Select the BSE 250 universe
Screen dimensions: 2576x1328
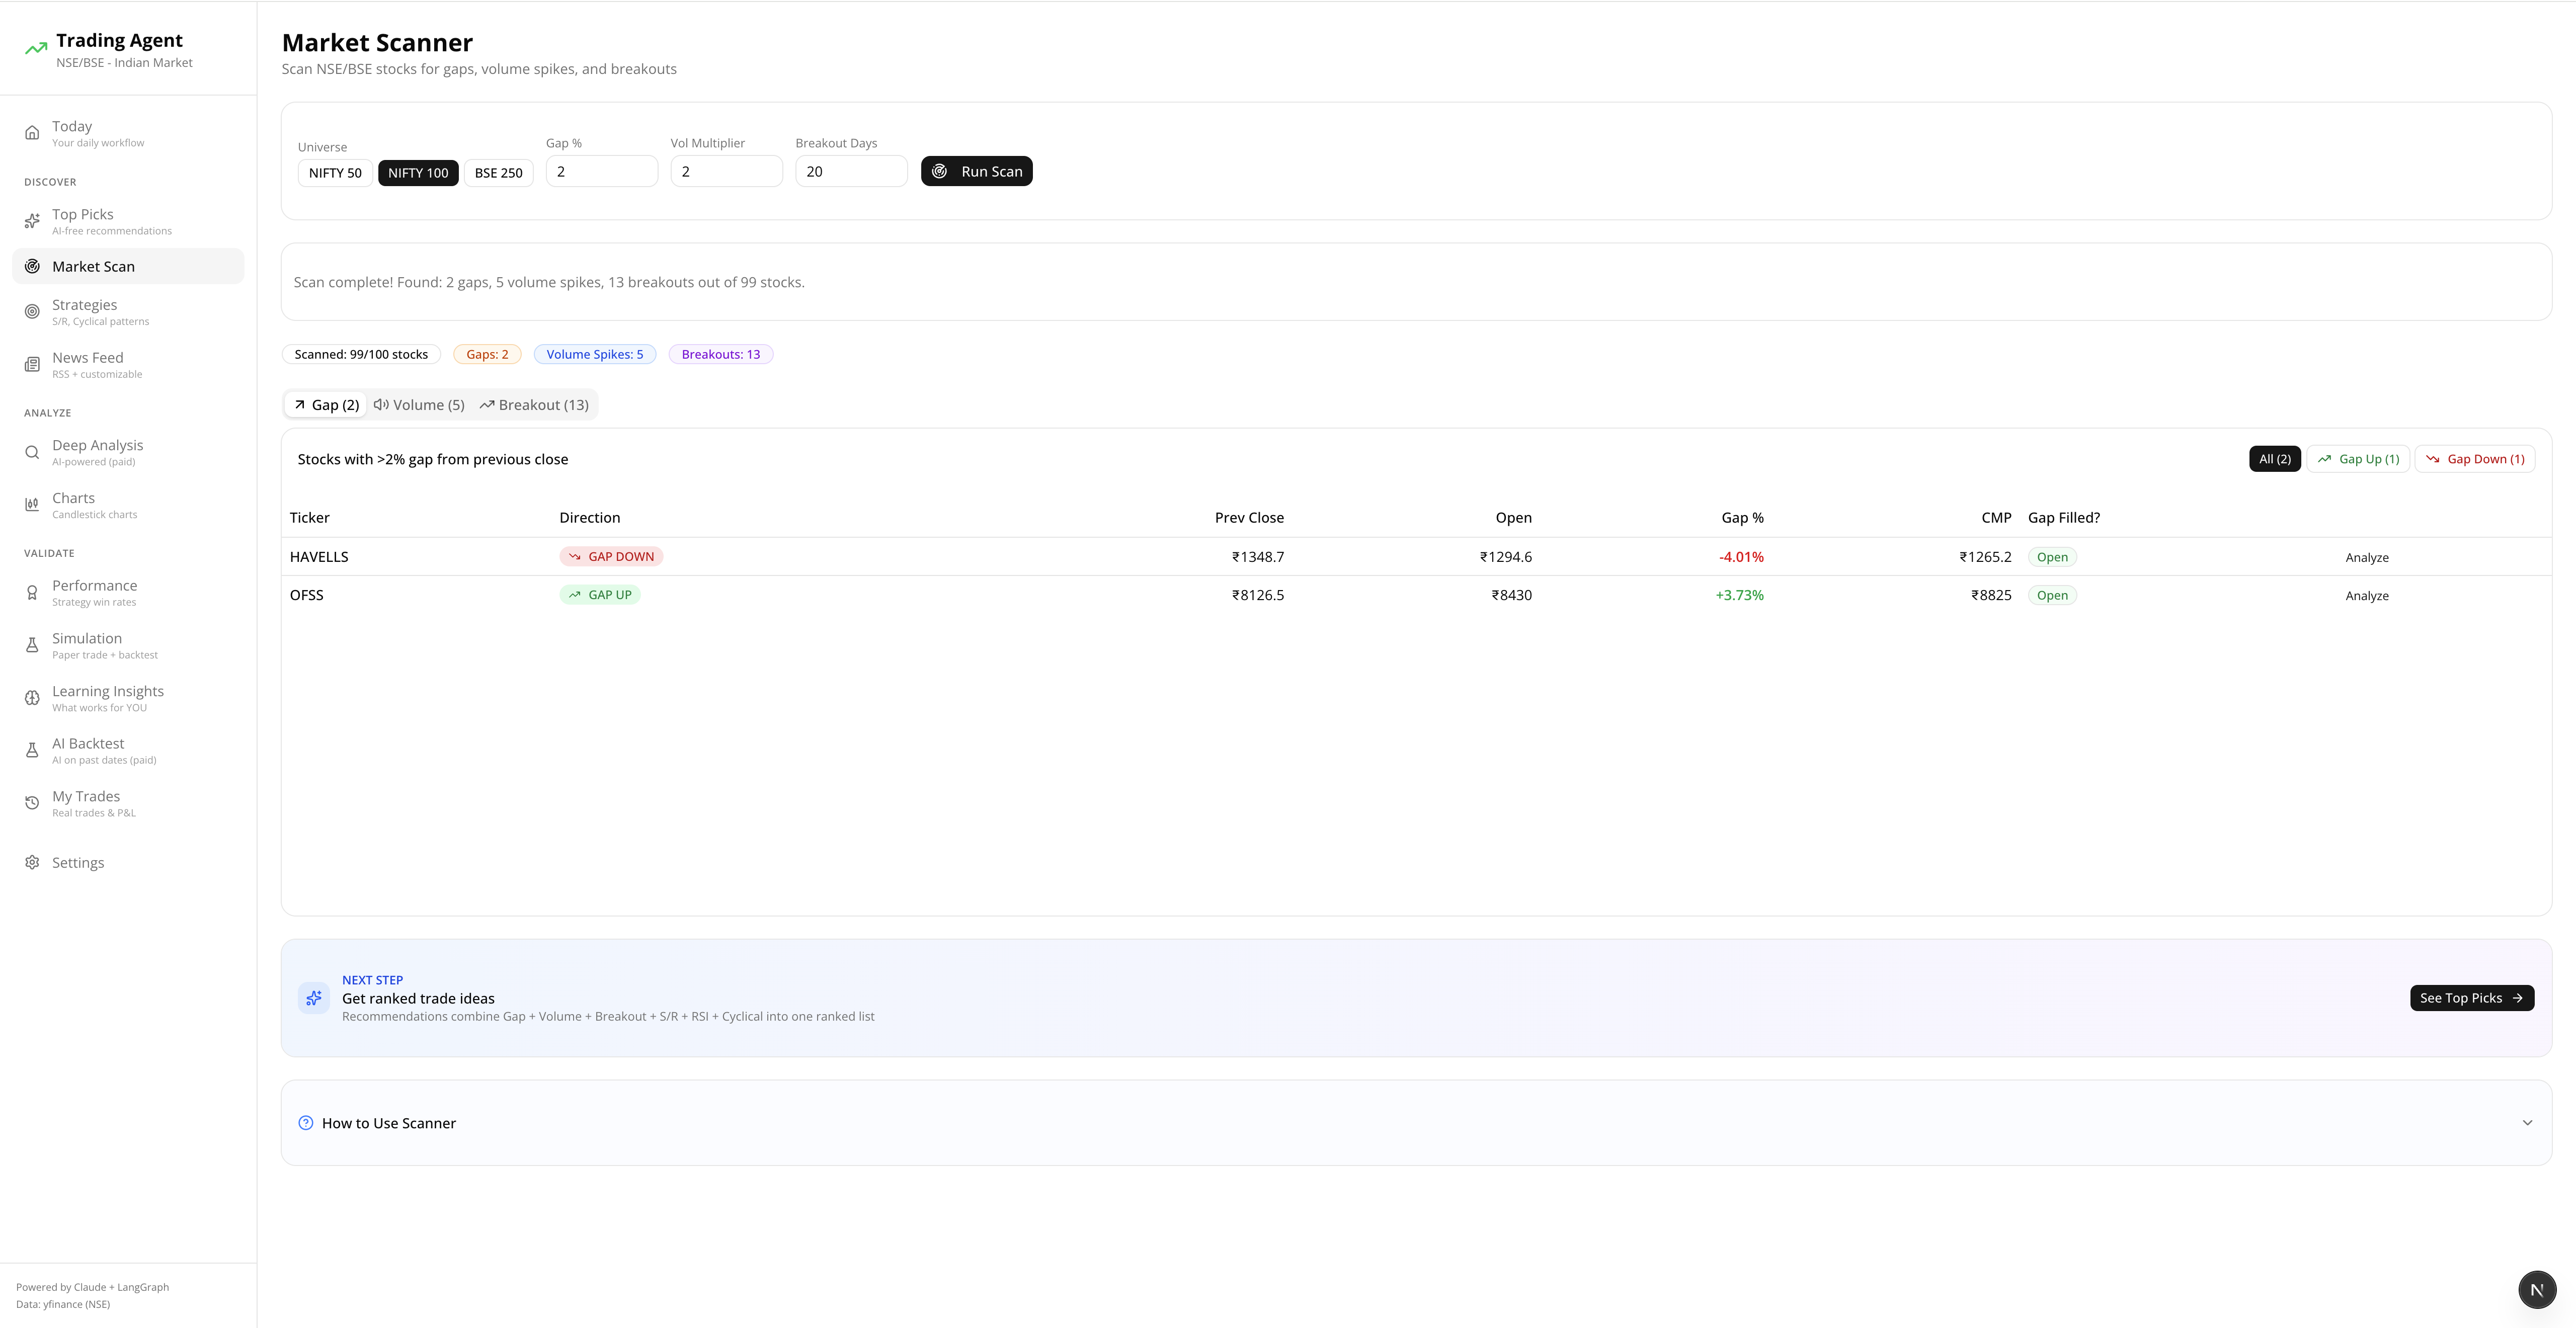[498, 172]
